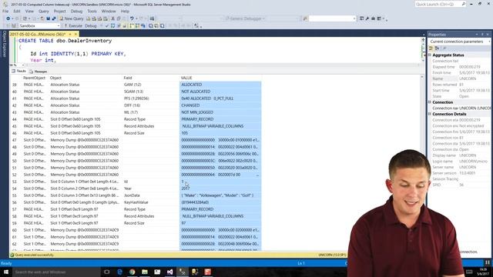This screenshot has width=493, height=277.
Task: Click the Quick Launch magnifier icon
Action: coord(464,5)
